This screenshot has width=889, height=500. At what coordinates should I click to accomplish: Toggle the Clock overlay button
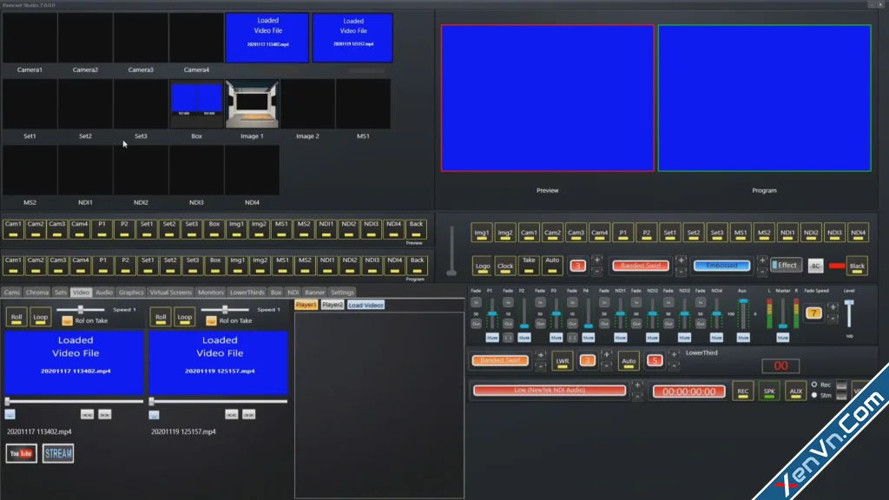(505, 266)
